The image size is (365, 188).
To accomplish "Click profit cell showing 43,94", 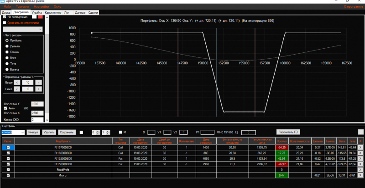I will 282,159.
